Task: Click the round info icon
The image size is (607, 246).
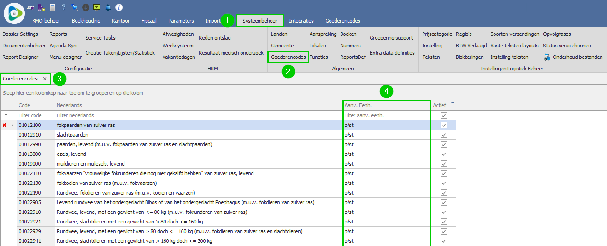Action: [119, 7]
